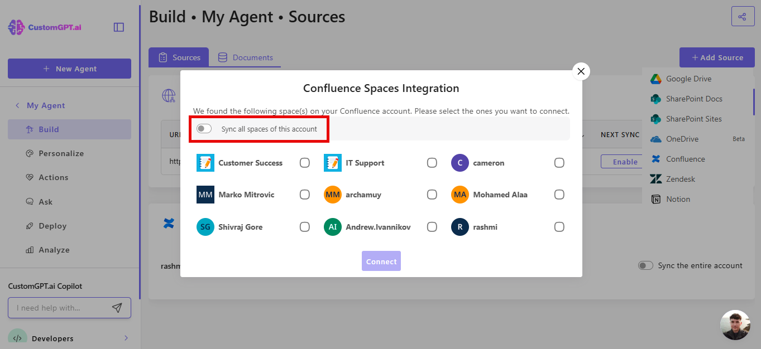Switch to the Documents tab
761x349 pixels.
pos(247,57)
